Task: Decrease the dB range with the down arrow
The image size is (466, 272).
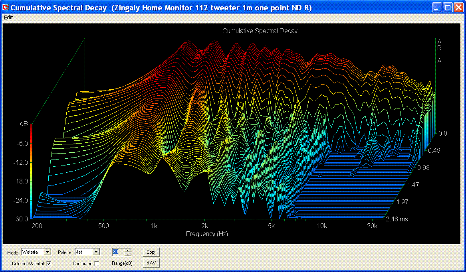Action: pos(128,254)
